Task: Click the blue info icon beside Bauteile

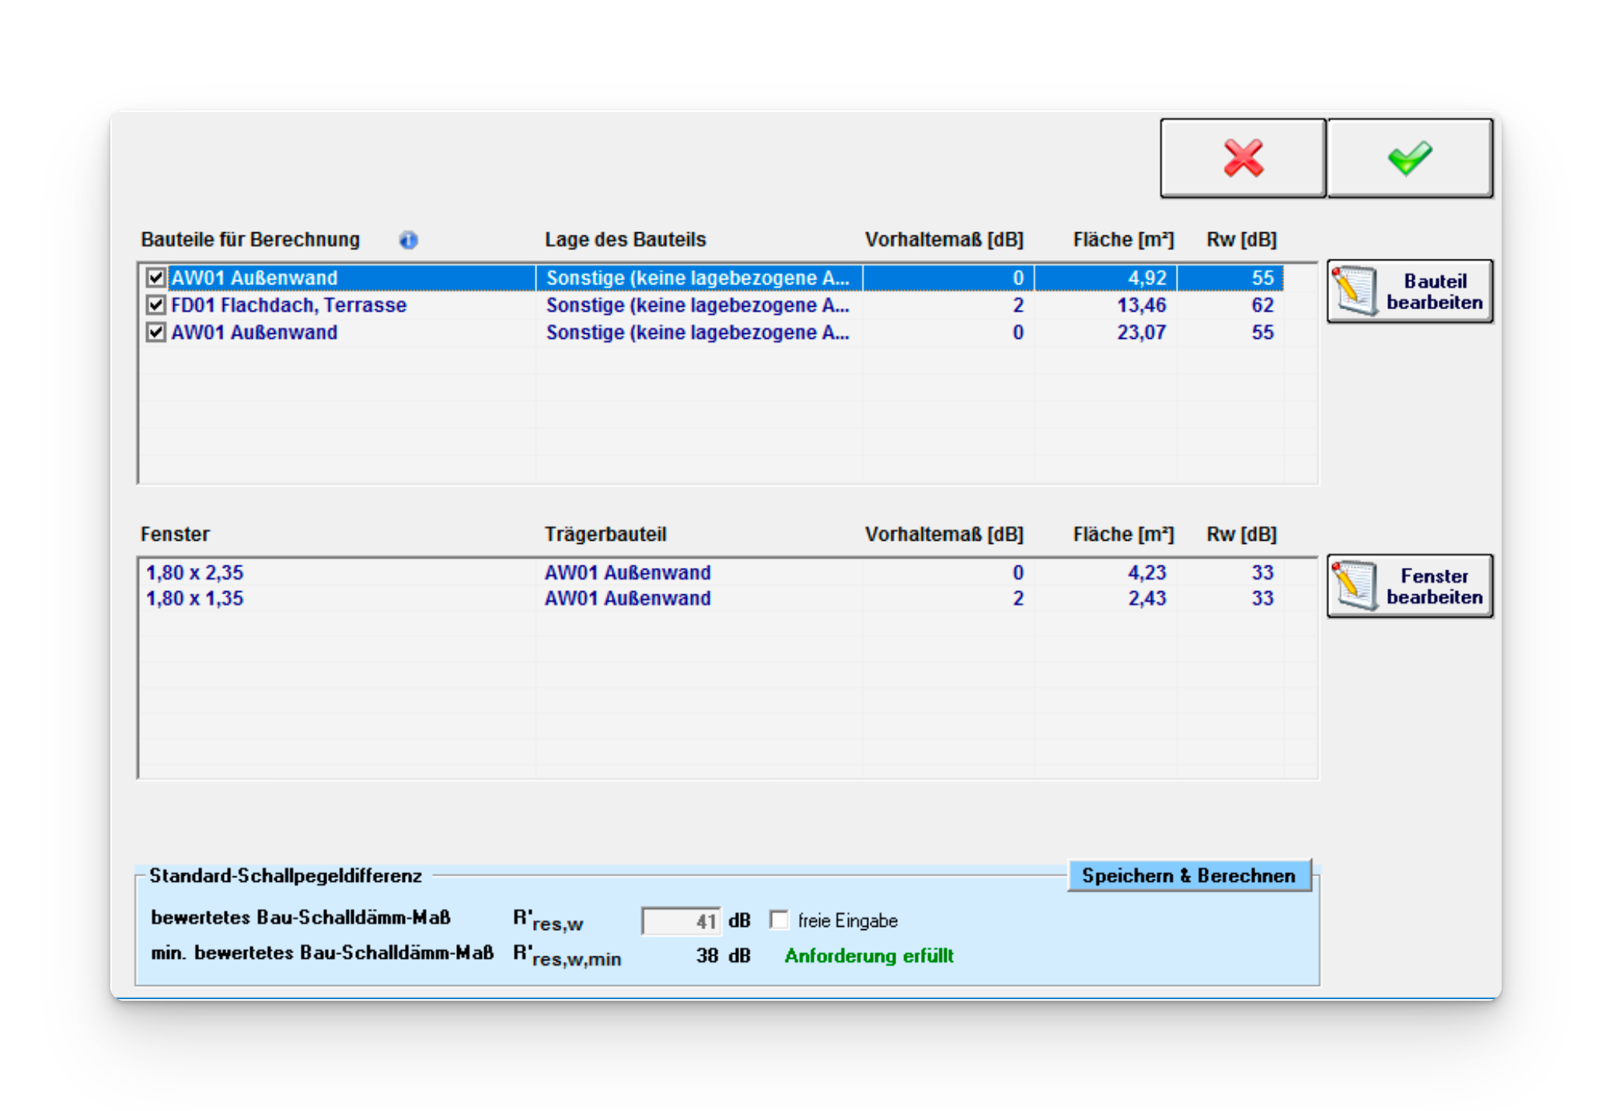Action: (409, 240)
